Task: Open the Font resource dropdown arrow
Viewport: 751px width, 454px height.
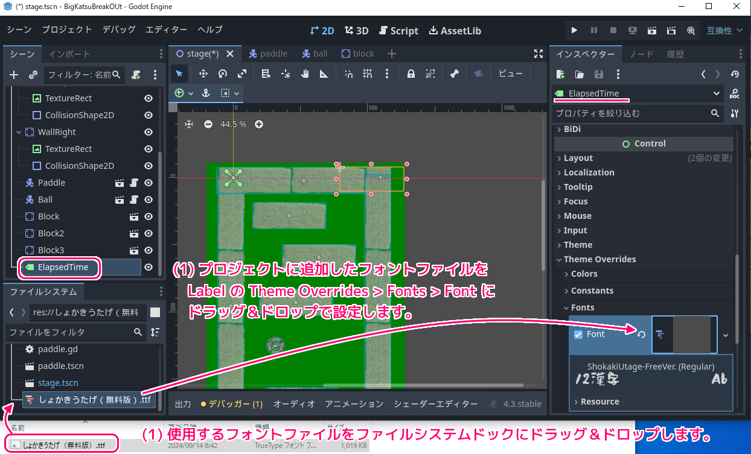Action: tap(726, 335)
